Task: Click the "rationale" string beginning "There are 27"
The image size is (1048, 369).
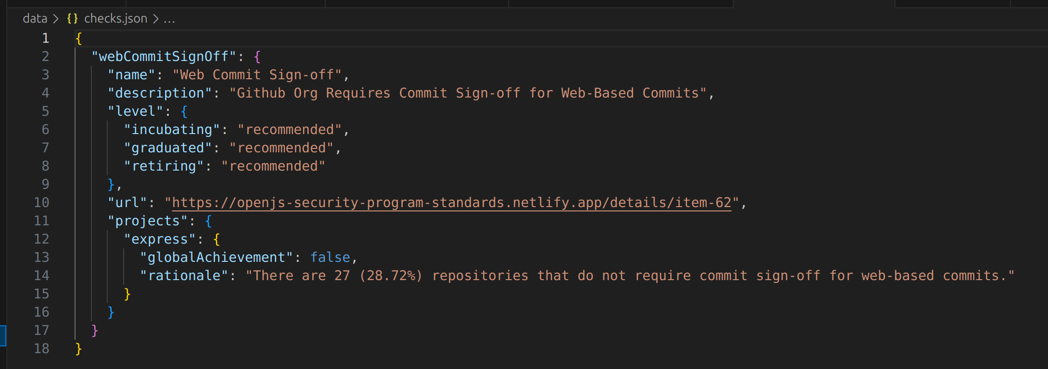Action: click(x=629, y=276)
